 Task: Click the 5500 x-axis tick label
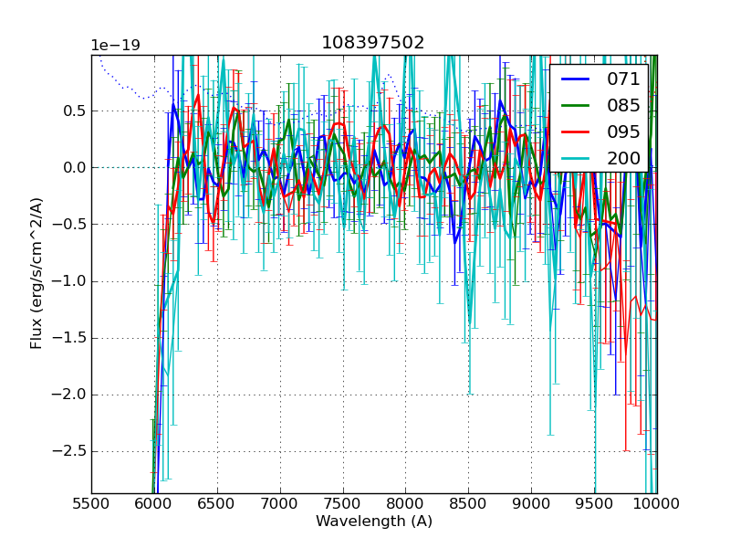click(x=91, y=503)
